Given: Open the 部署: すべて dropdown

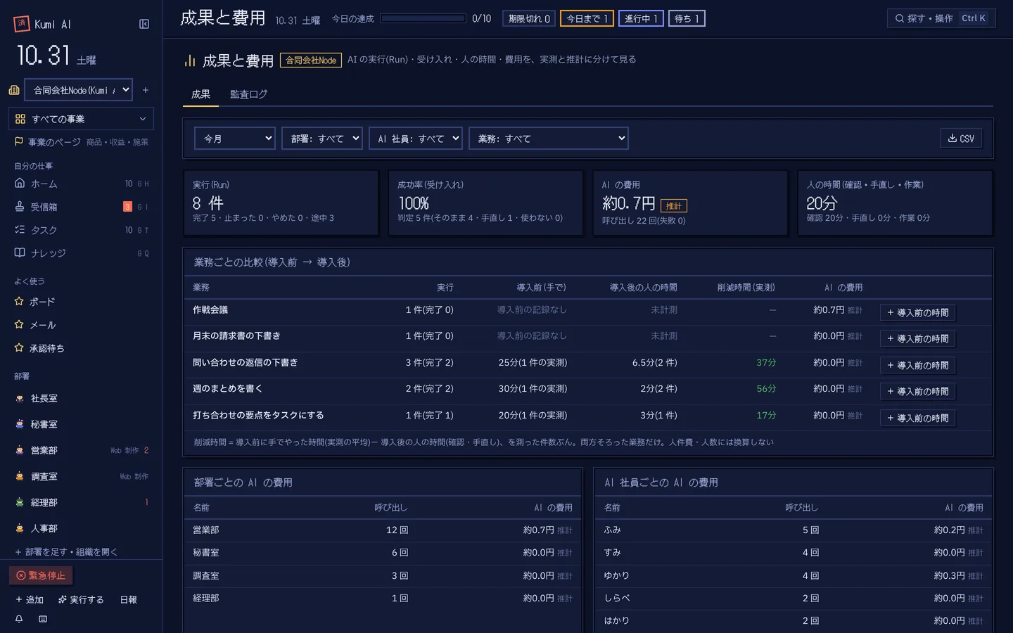Looking at the screenshot, I should pos(322,139).
